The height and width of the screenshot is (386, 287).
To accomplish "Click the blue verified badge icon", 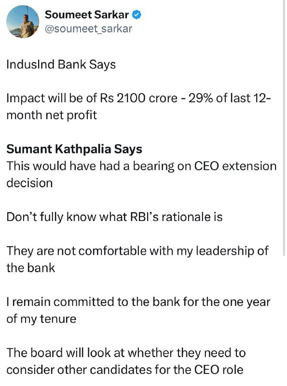I will [137, 15].
